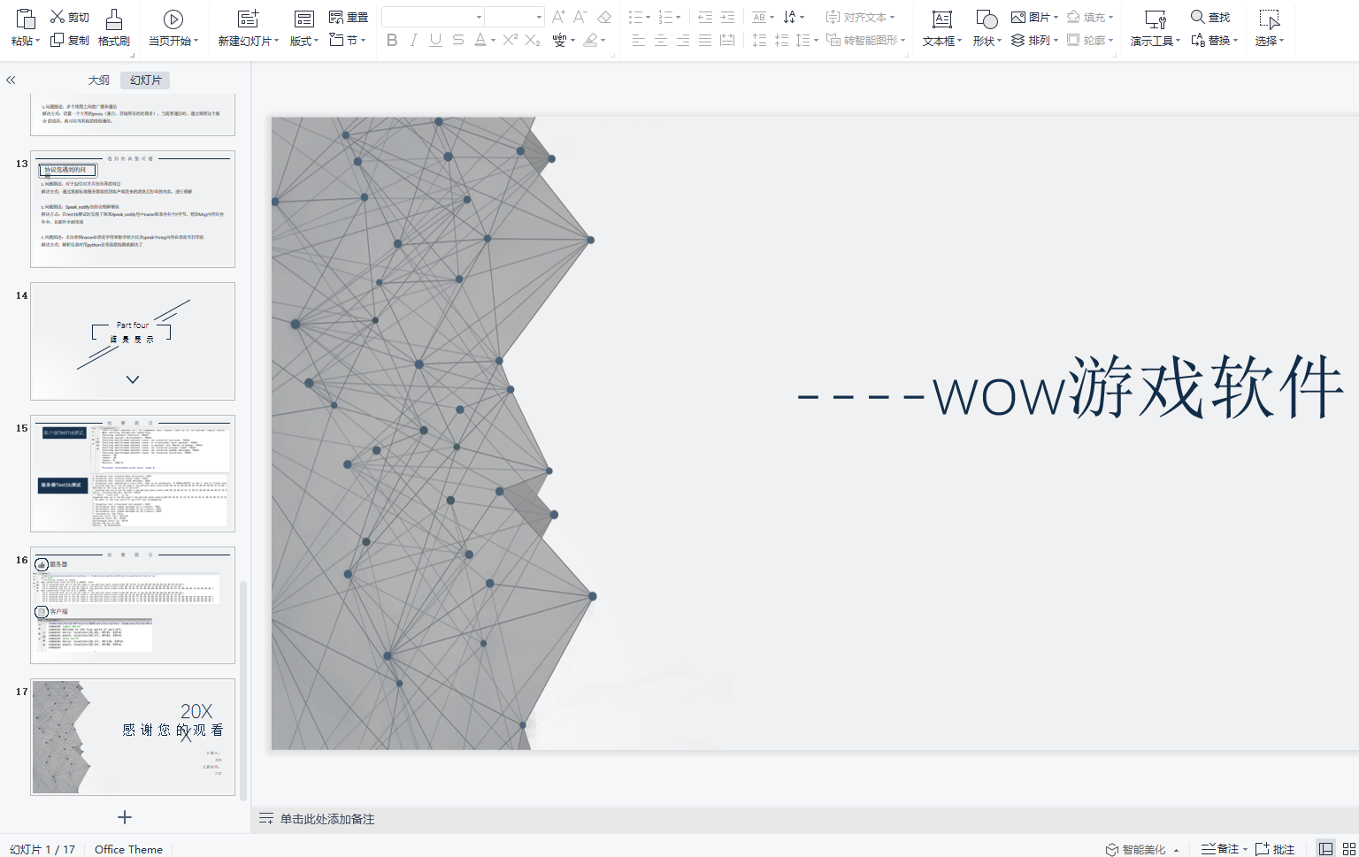Click the notes area '单击此处添加备注'
The width and height of the screenshot is (1359, 857).
pyautogui.click(x=327, y=819)
